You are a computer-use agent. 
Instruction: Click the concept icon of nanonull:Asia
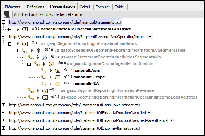pos(58,71)
